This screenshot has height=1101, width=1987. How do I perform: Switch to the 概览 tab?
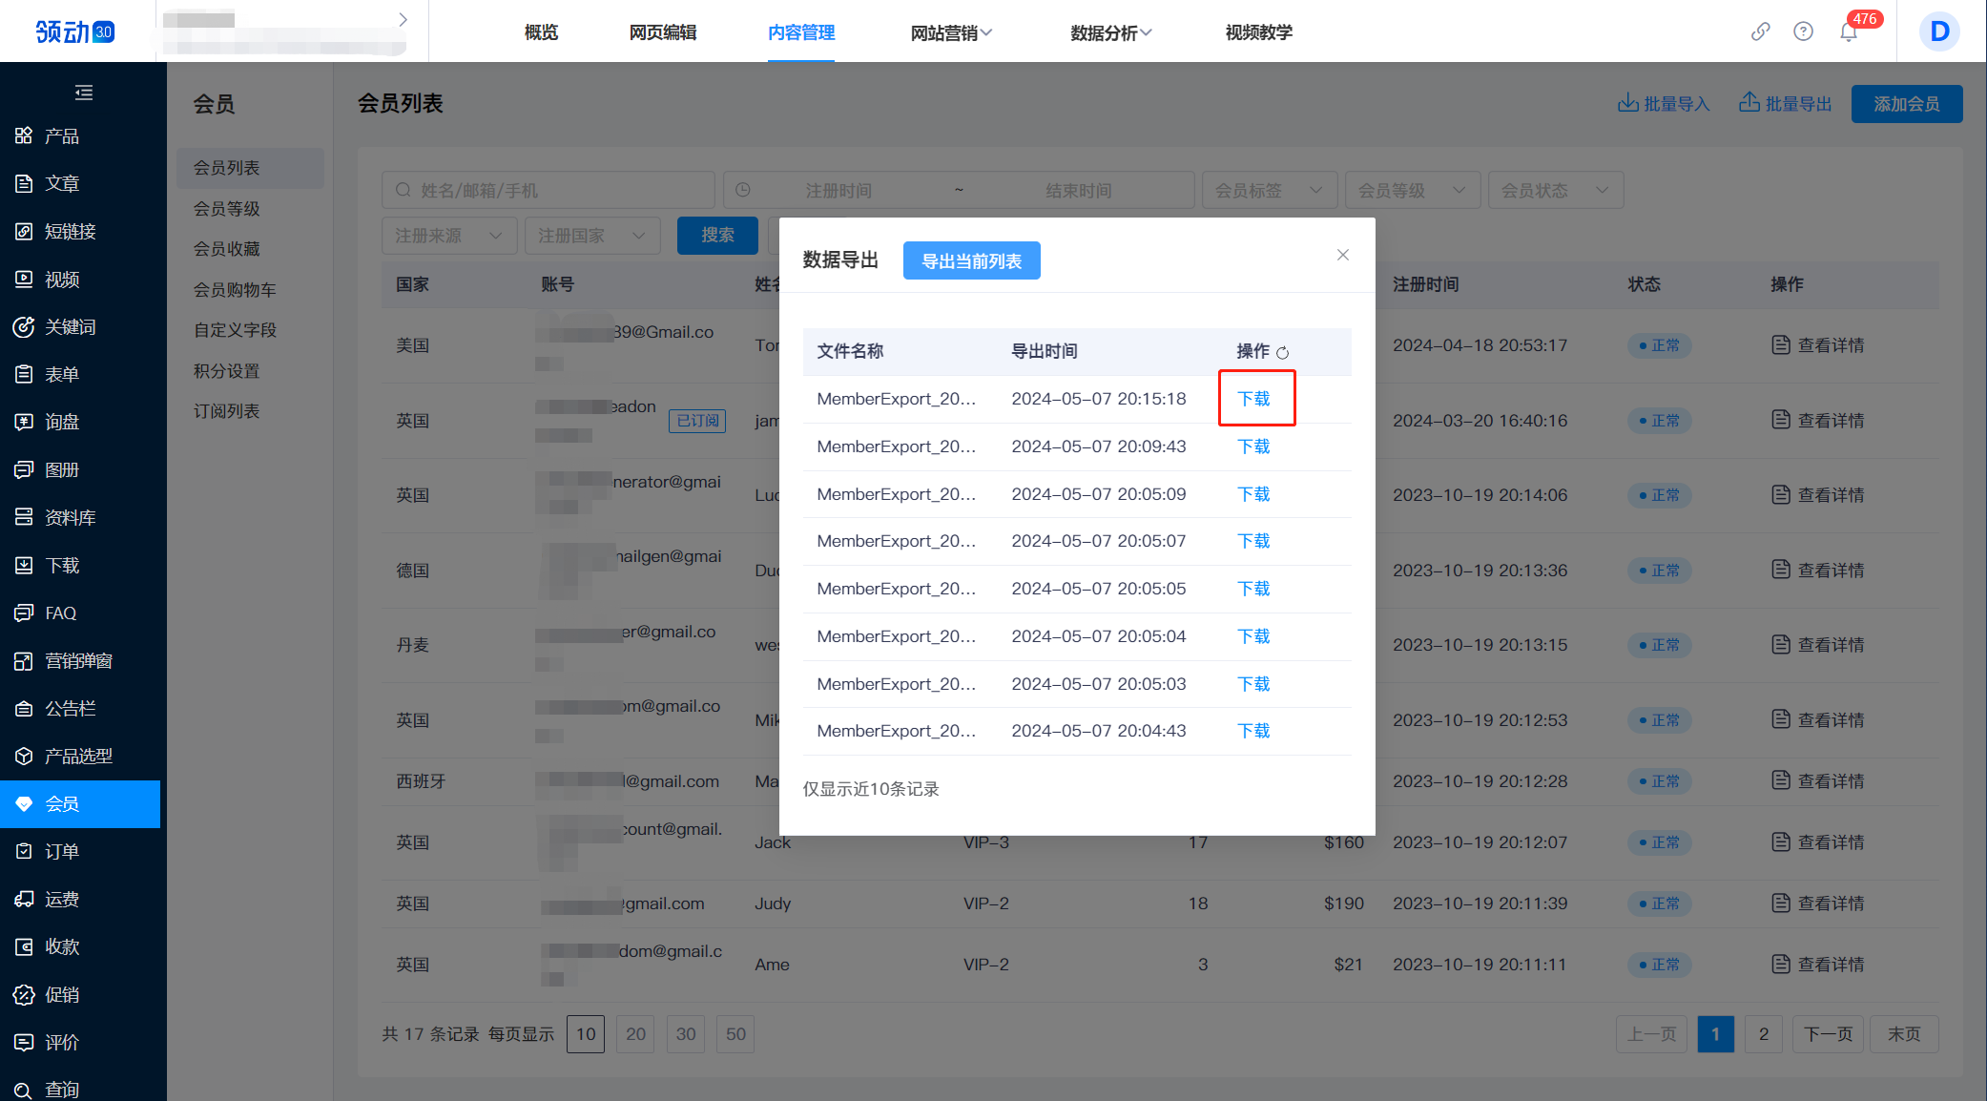540,31
